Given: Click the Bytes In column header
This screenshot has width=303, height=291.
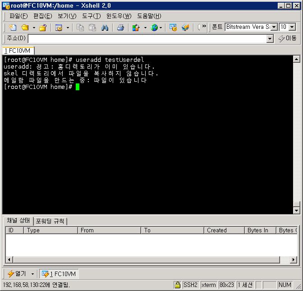Looking at the screenshot, I should pos(260,230).
